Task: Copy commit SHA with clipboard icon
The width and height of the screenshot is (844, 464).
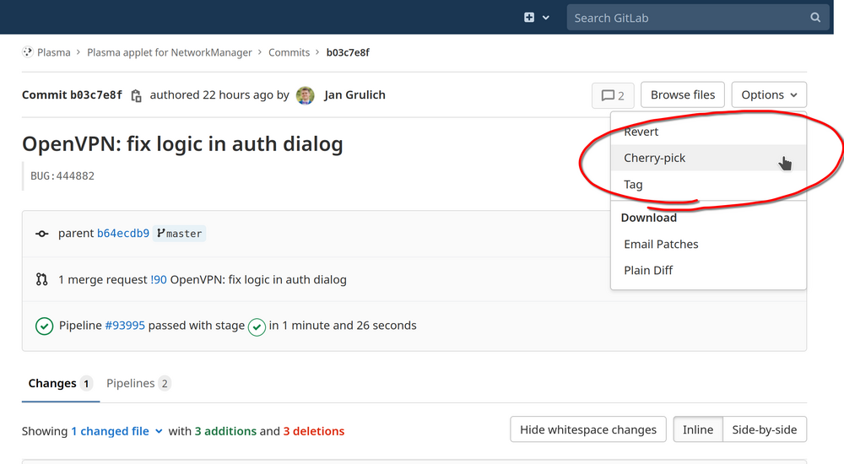Action: coord(136,96)
